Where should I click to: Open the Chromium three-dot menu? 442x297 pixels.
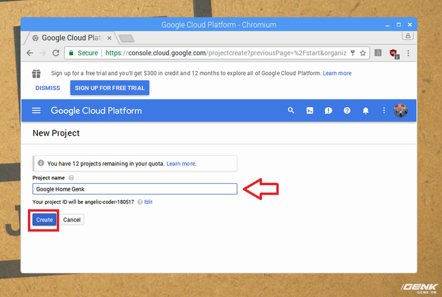point(408,53)
